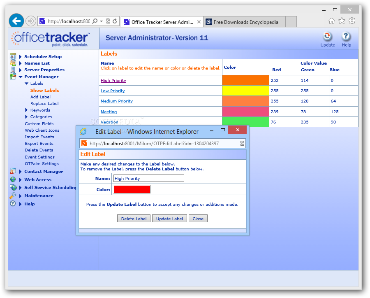The image size is (370, 298).
Task: Expand the Scheduler Setup tree node
Action: click(20, 56)
